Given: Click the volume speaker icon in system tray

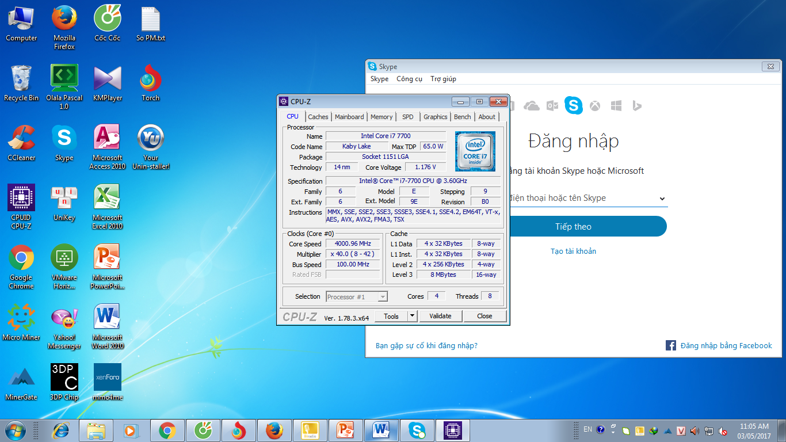Looking at the screenshot, I should click(695, 430).
